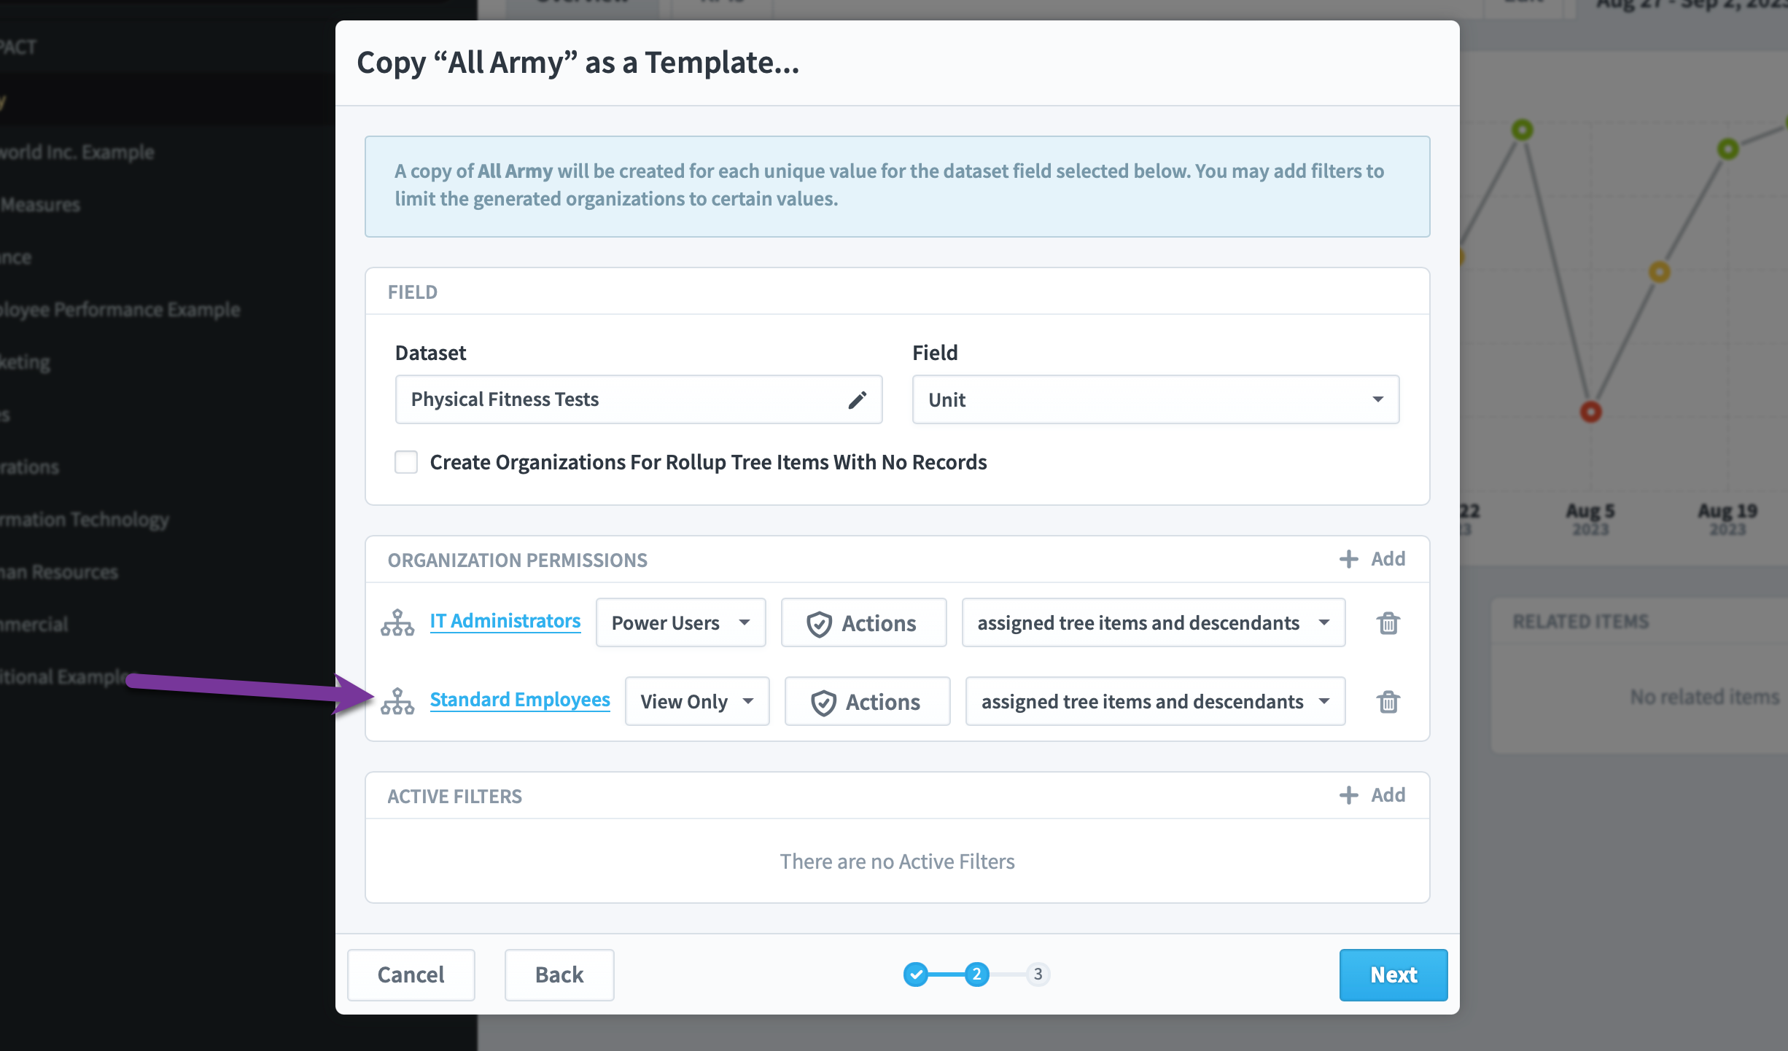
Task: Open Actions shield for IT Administrators
Action: pos(863,623)
